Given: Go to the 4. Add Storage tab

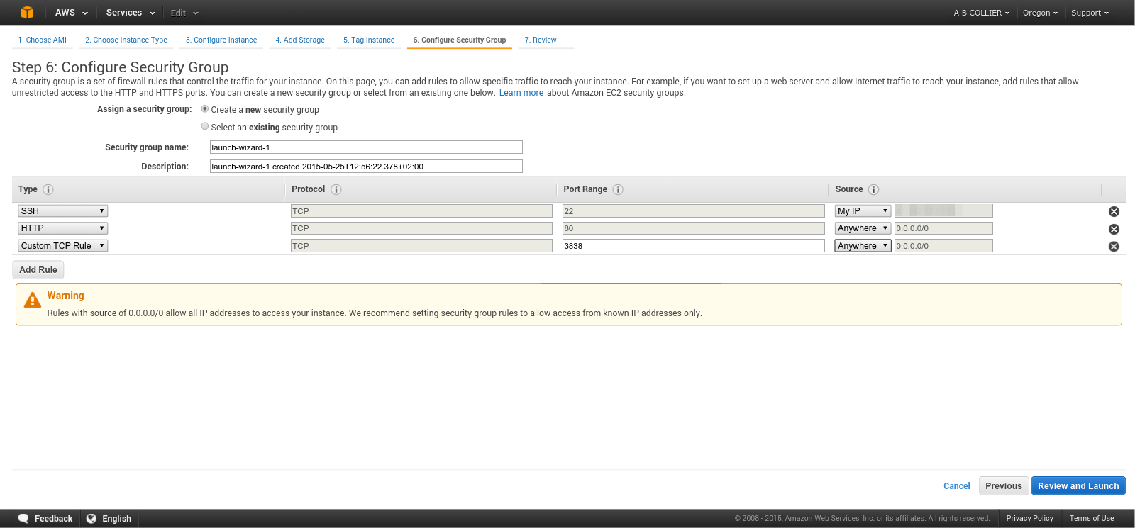Looking at the screenshot, I should (x=300, y=40).
